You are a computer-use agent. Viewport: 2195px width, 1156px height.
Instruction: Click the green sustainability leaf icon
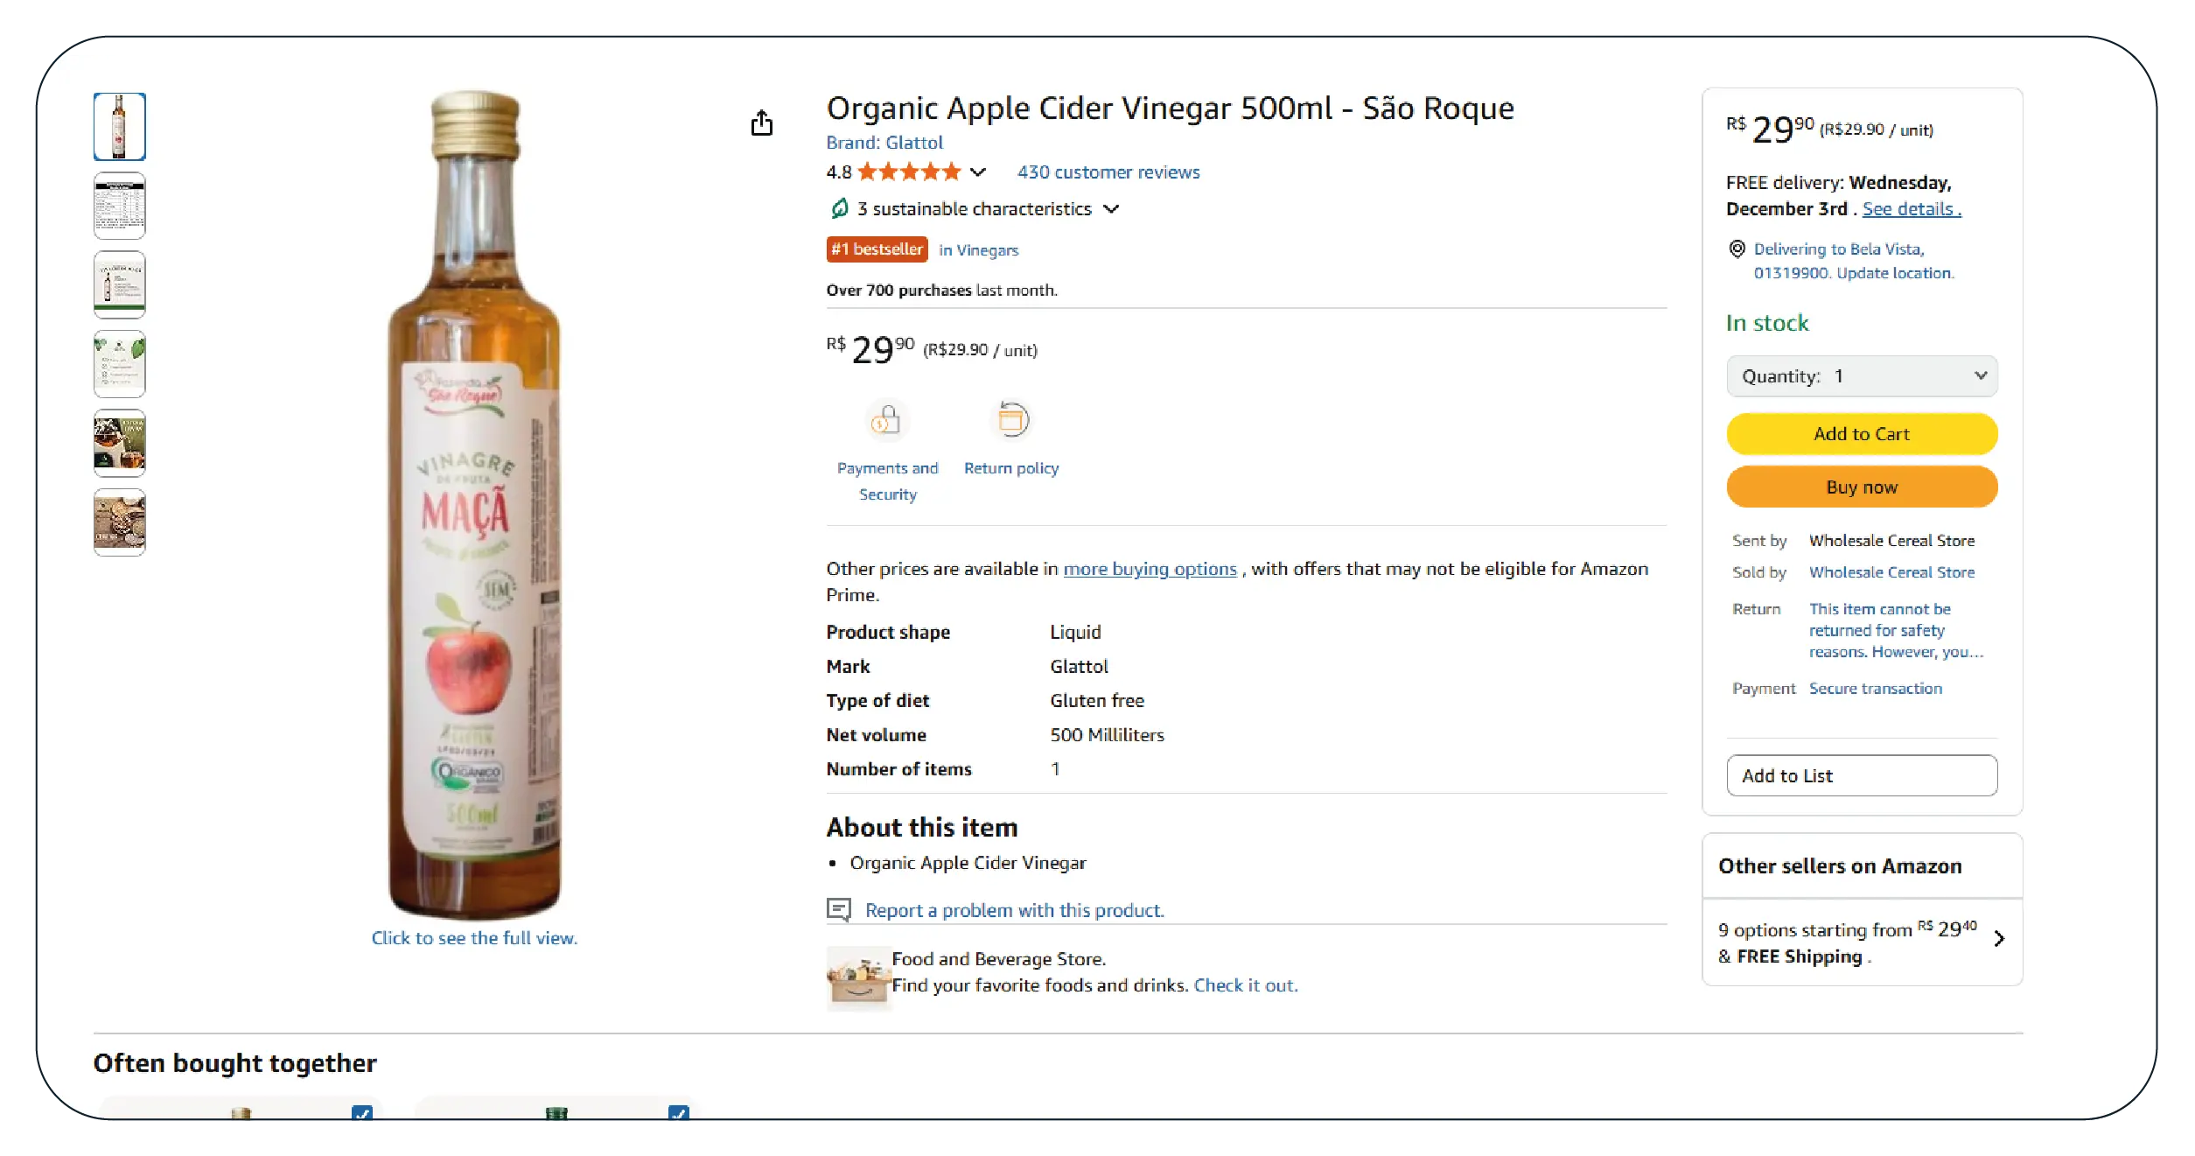point(839,208)
